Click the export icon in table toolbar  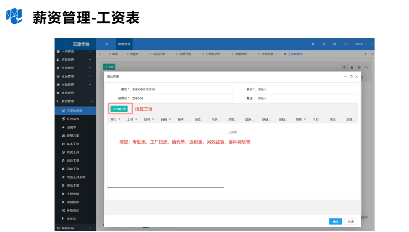click(352, 67)
